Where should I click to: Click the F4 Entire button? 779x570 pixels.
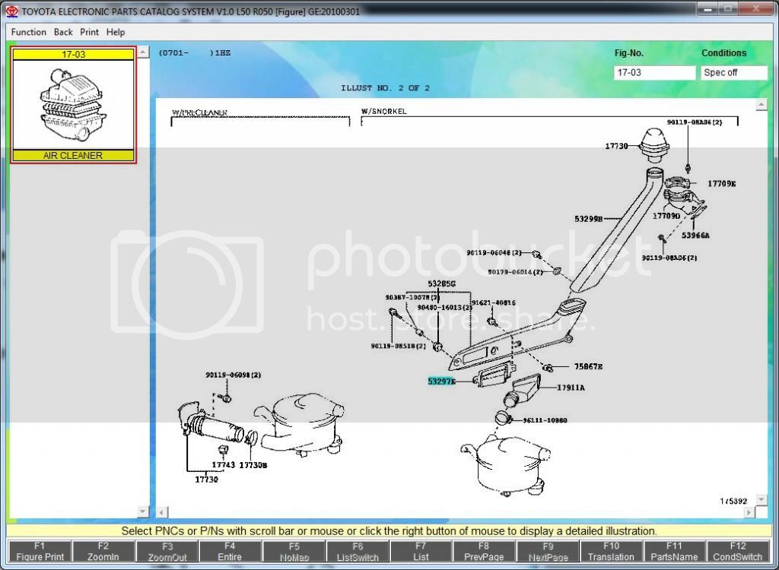230,551
